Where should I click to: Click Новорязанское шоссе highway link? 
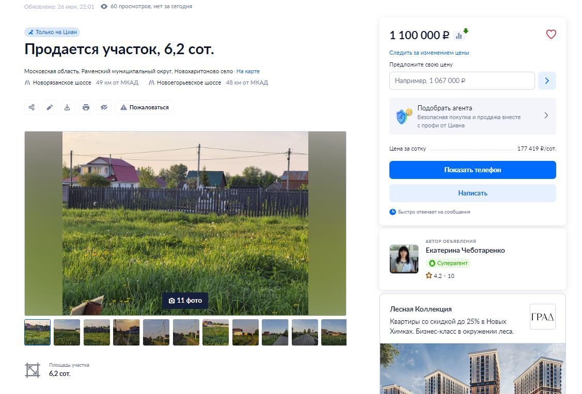point(62,83)
